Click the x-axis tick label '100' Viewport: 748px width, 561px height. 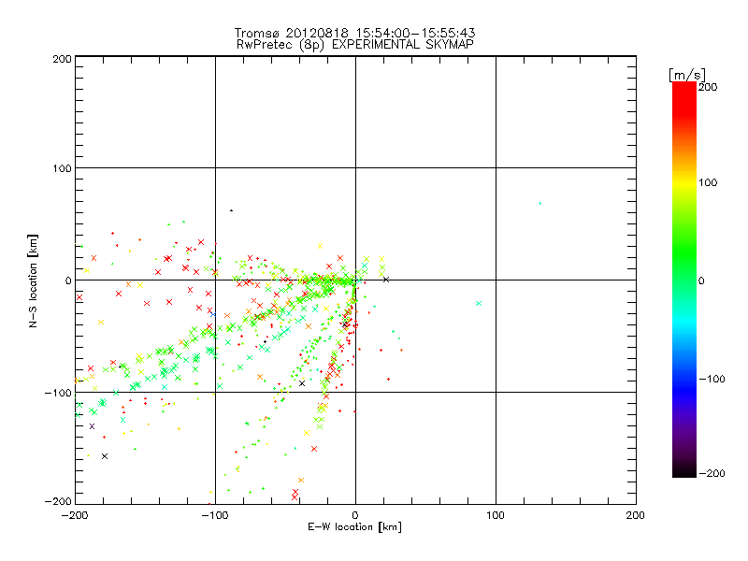pos(496,515)
